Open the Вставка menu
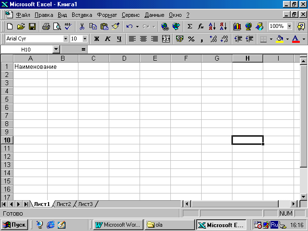This screenshot has width=308, height=231. pos(82,15)
